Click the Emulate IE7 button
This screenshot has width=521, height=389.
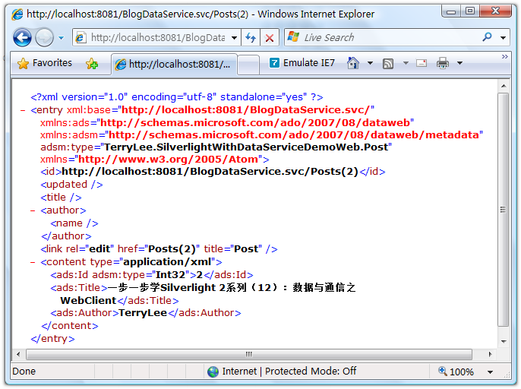(302, 64)
